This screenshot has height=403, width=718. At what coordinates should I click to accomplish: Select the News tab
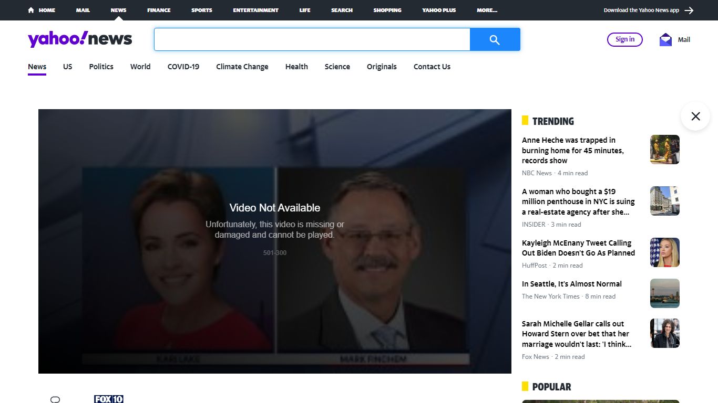37,67
